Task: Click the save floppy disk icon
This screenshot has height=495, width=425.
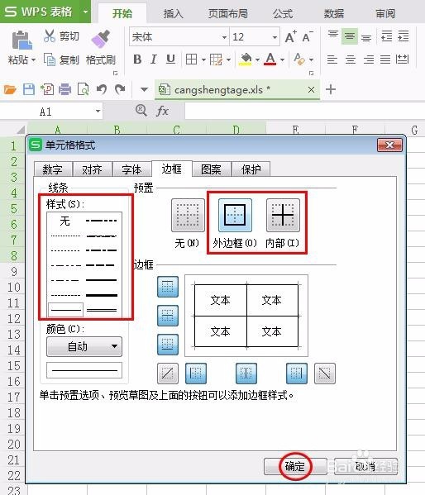Action: pyautogui.click(x=29, y=89)
